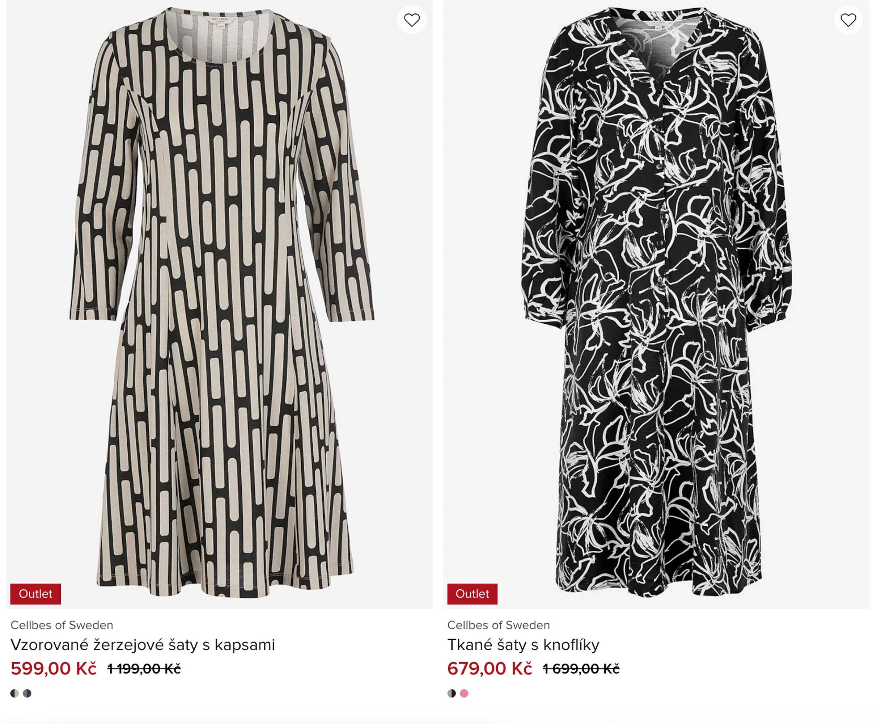Add floral button dress to wishlist via heart
The image size is (877, 724).
point(848,20)
